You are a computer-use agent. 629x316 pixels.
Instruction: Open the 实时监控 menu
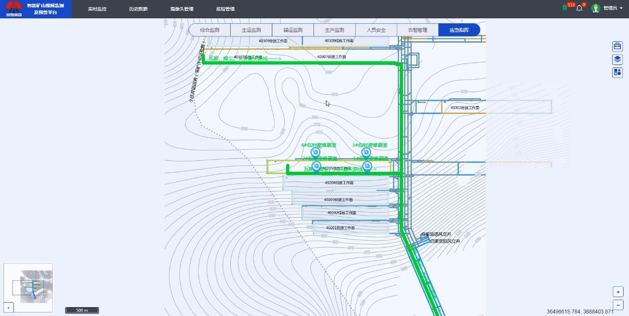tap(97, 9)
